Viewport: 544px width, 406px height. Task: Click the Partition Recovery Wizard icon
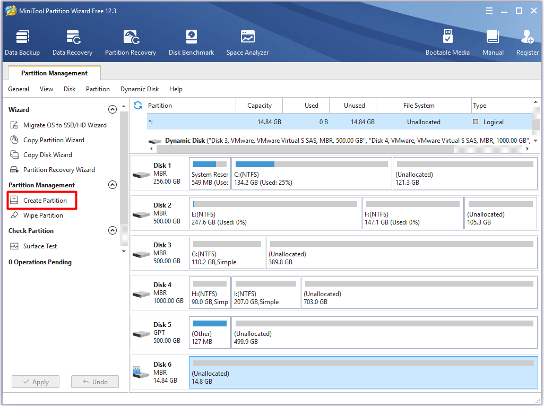pos(14,170)
